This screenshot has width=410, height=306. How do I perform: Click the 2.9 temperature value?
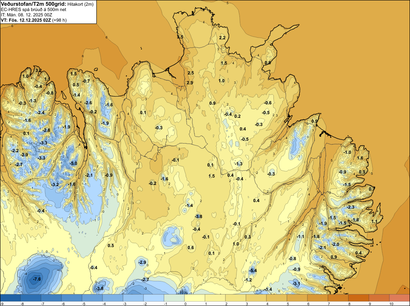(190, 83)
